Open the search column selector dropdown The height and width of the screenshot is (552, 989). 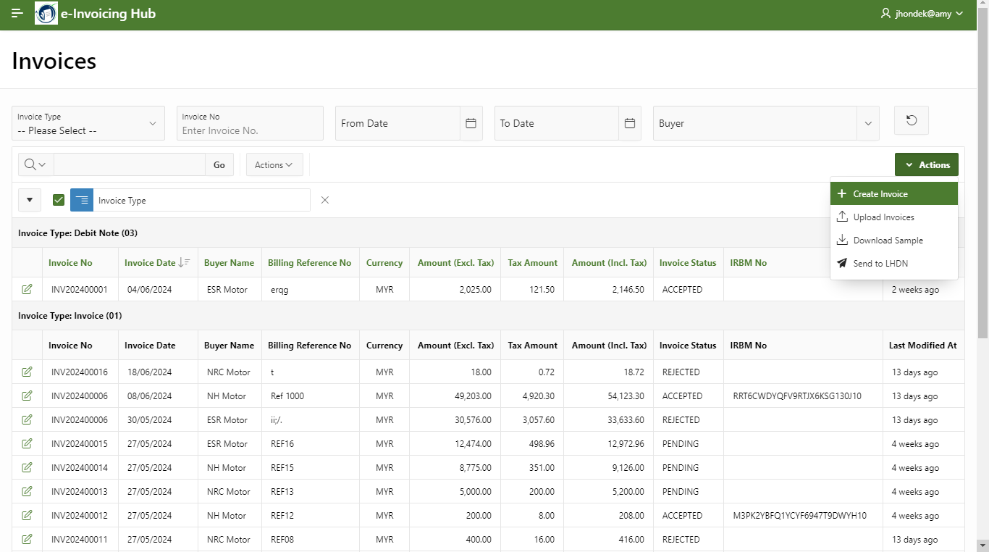[x=35, y=164]
